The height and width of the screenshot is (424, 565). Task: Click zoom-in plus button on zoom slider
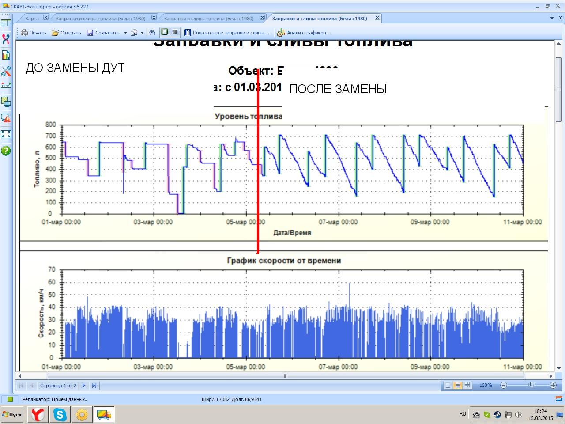pyautogui.click(x=553, y=385)
